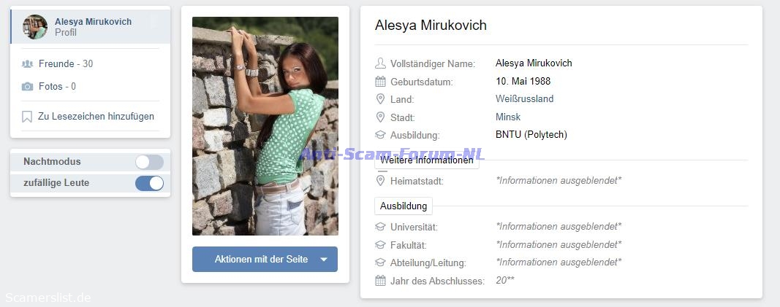Open the Freunde - 30 menu entry
This screenshot has width=780, height=307.
(x=66, y=64)
